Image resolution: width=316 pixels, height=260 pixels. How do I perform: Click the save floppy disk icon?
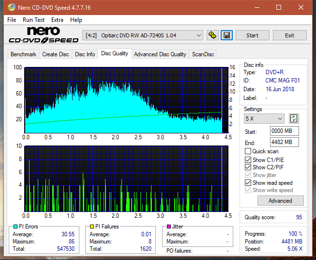pos(227,35)
